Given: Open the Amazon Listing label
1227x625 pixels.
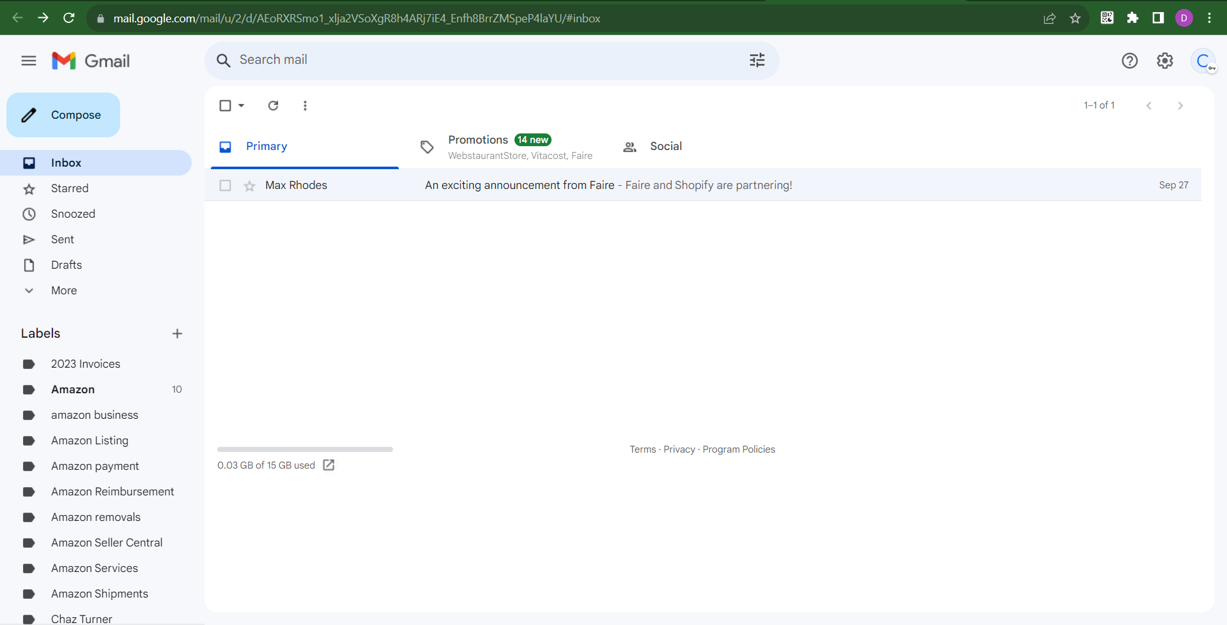Looking at the screenshot, I should point(96,441).
